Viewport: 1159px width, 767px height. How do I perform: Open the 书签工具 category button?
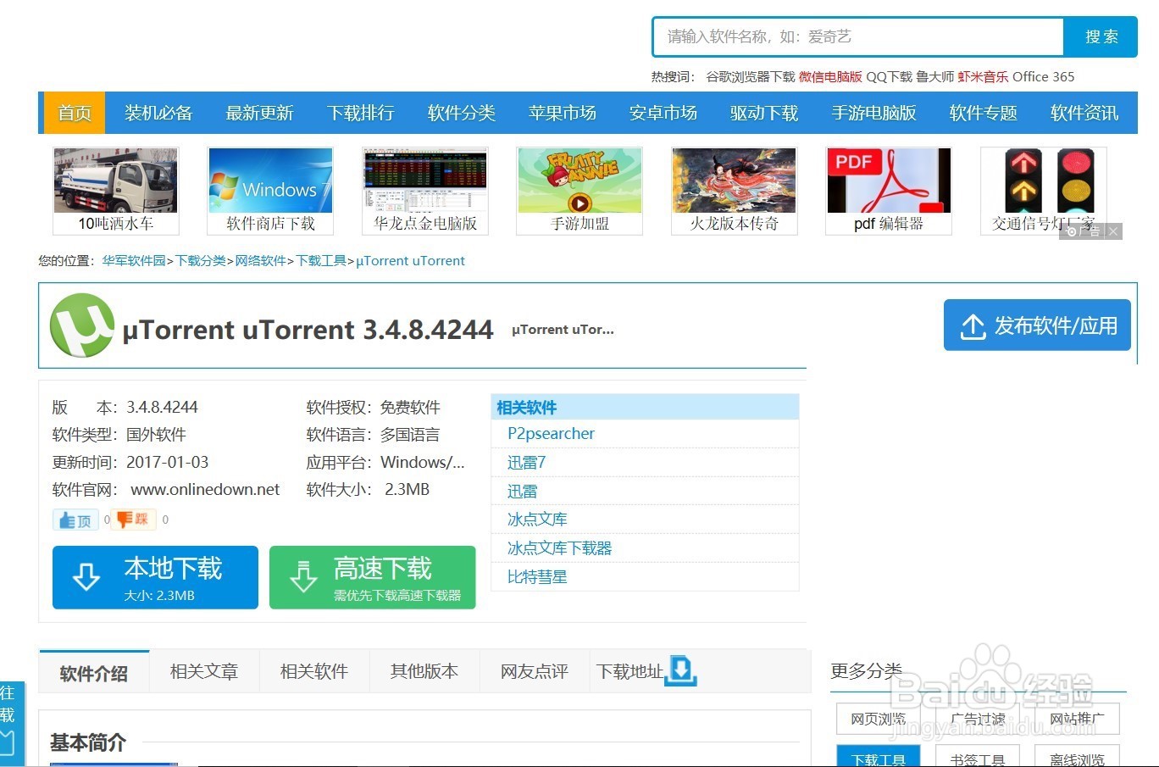[978, 757]
